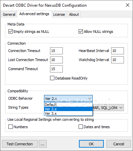
Task: Open the About tab
Action: 74,14
